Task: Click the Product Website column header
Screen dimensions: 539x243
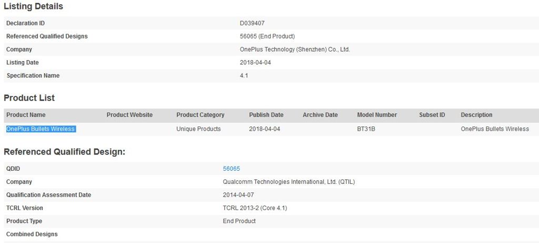Action: [x=129, y=115]
